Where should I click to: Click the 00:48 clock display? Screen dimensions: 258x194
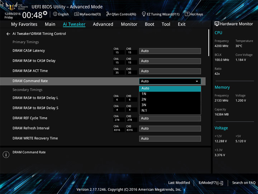pyautogui.click(x=32, y=15)
